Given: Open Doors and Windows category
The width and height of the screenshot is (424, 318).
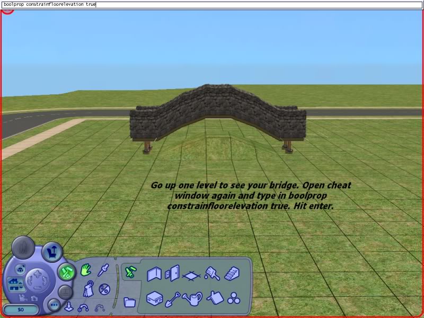Looking at the screenshot, I should pyautogui.click(x=172, y=273).
